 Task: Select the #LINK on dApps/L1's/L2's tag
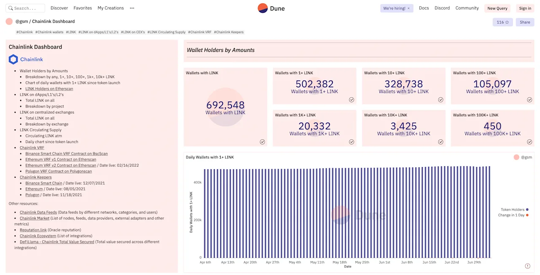98,32
